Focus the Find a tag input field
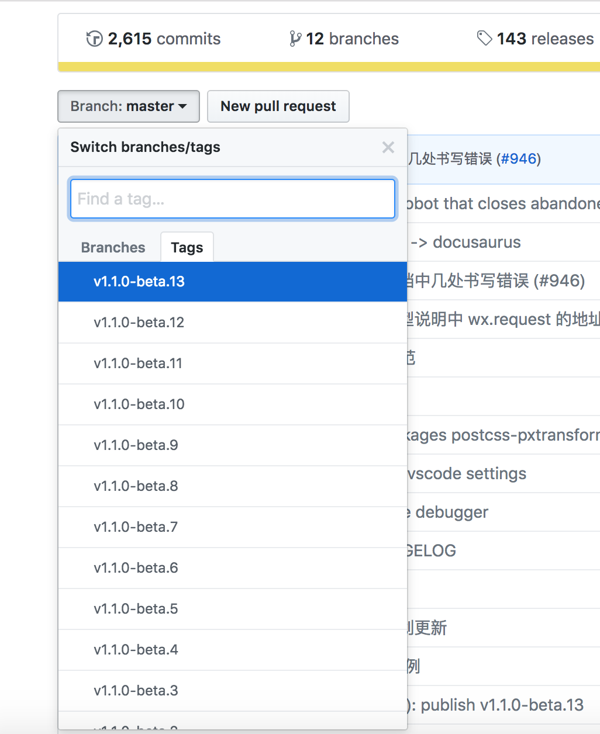600x734 pixels. click(233, 199)
